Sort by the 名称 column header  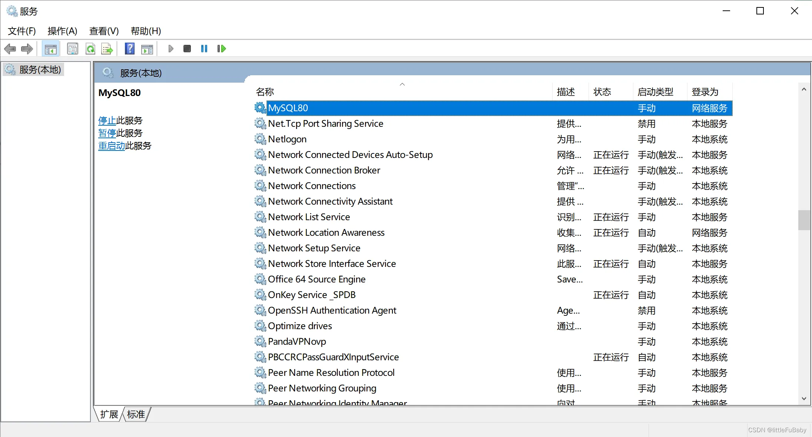pos(265,92)
